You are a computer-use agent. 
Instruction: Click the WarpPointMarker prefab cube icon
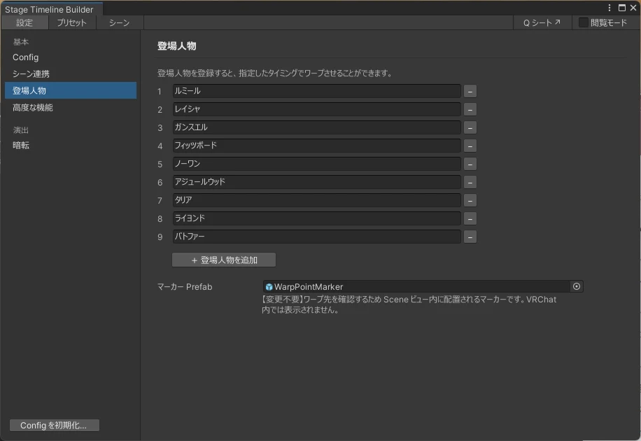click(269, 287)
